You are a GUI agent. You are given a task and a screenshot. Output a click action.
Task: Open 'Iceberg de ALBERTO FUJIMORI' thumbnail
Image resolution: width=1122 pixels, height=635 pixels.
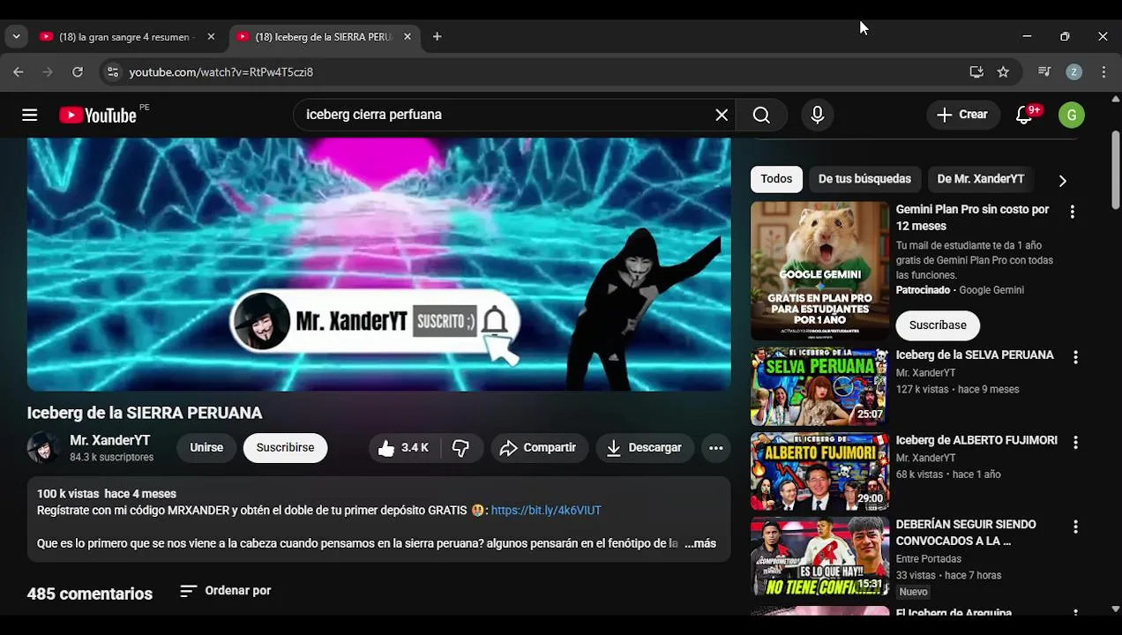click(819, 471)
